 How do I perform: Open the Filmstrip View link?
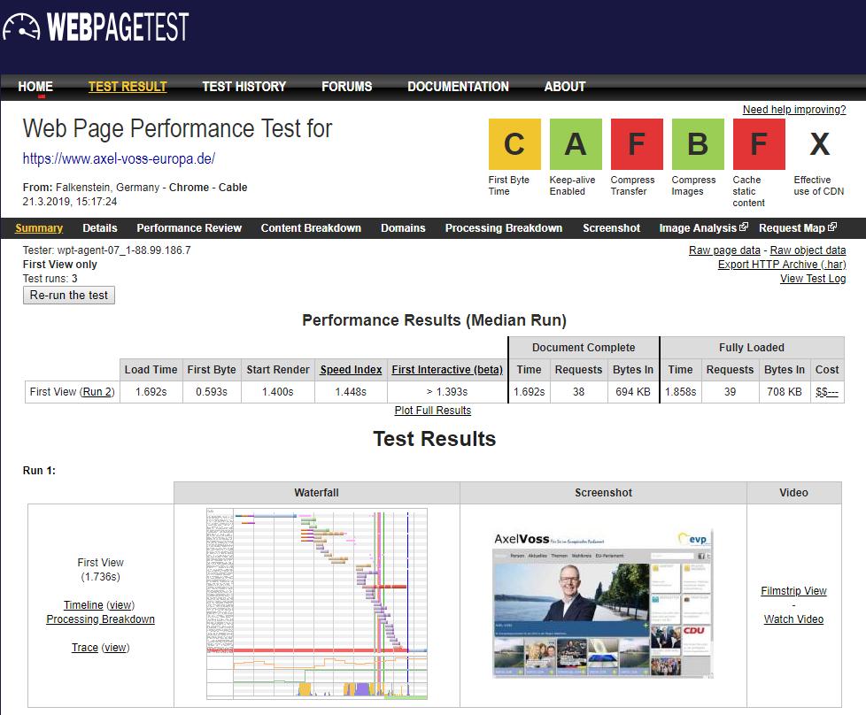tap(793, 591)
